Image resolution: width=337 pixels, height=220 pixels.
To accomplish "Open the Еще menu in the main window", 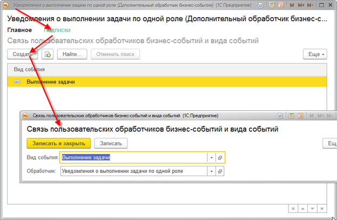I will pyautogui.click(x=316, y=55).
